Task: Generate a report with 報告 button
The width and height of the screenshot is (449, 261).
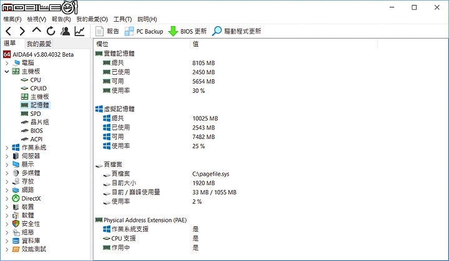Action: 107,31
